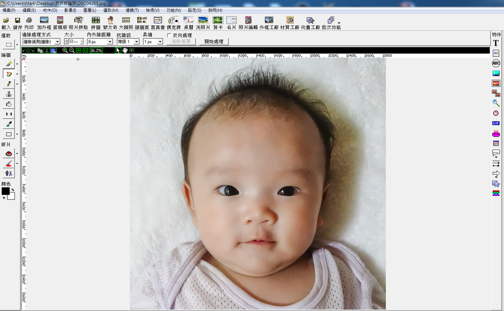Click the 載入 (Load) toolbar icon

[x=6, y=23]
